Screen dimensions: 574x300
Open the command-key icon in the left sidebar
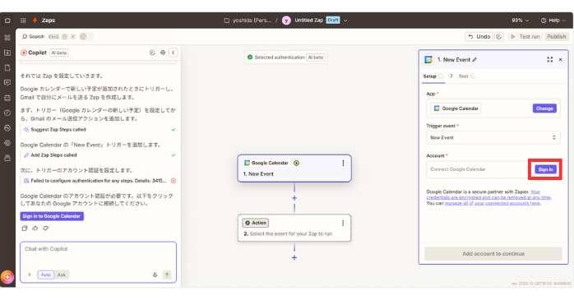pos(7,38)
